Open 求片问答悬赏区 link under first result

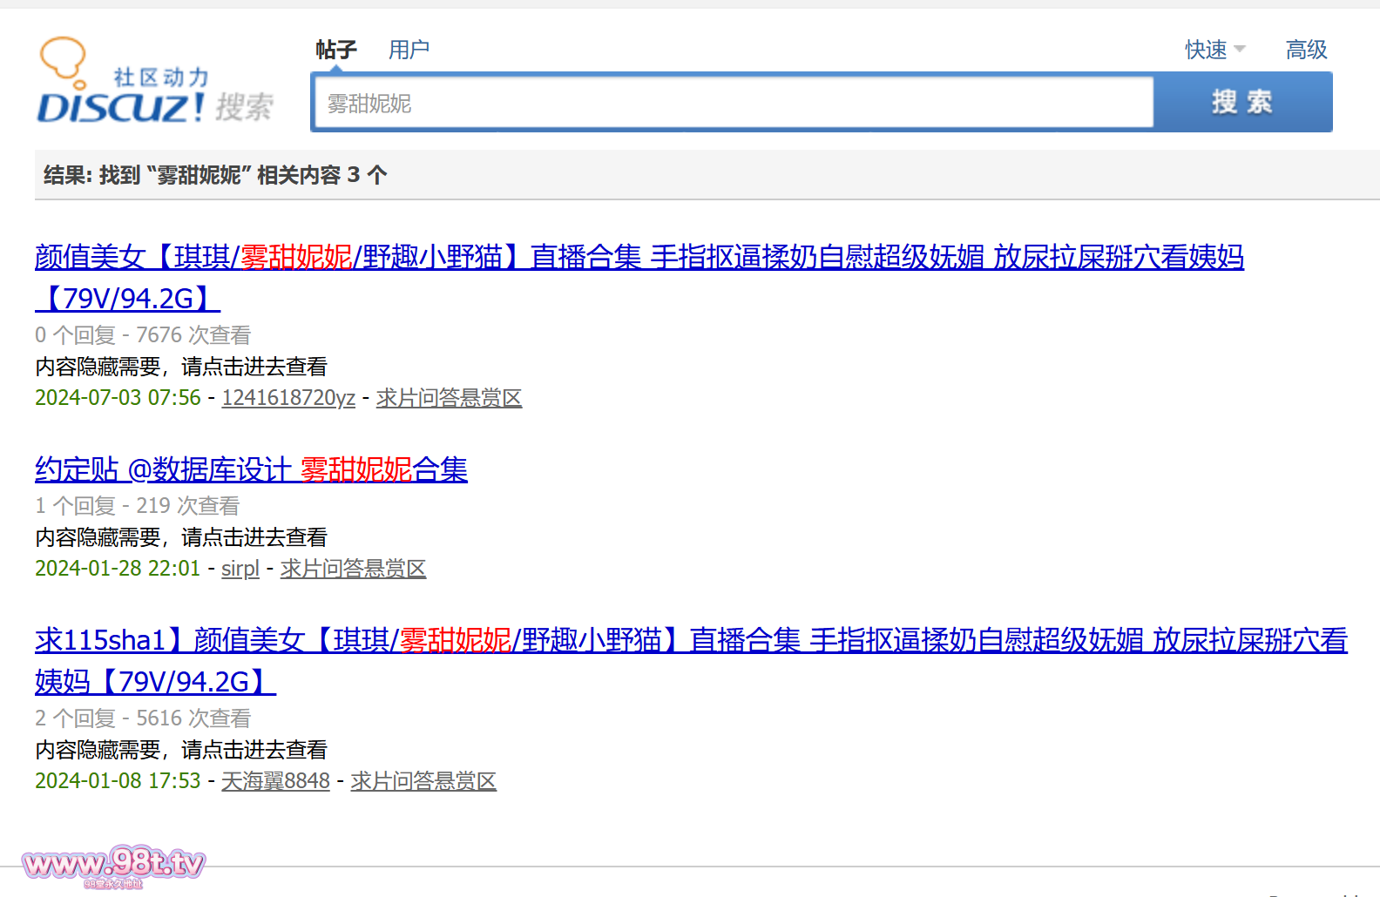pyautogui.click(x=449, y=398)
